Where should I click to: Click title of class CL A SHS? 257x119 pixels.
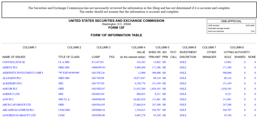point(64,62)
